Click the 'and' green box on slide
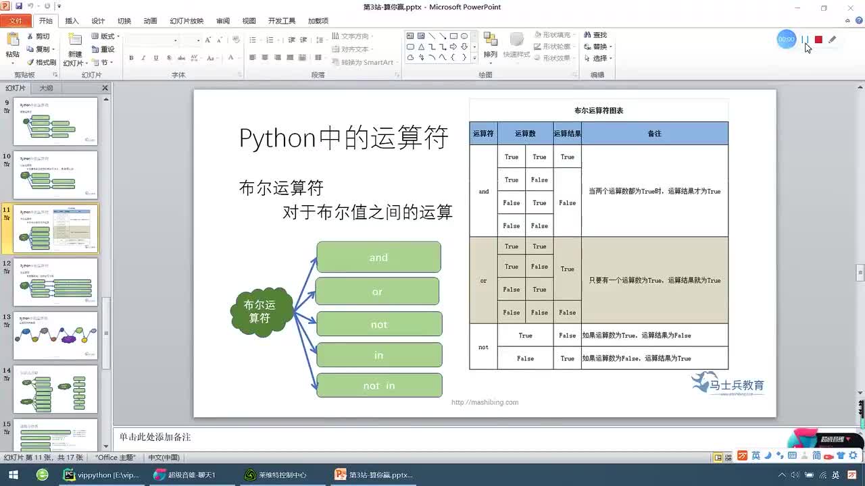The image size is (865, 486). (x=378, y=257)
